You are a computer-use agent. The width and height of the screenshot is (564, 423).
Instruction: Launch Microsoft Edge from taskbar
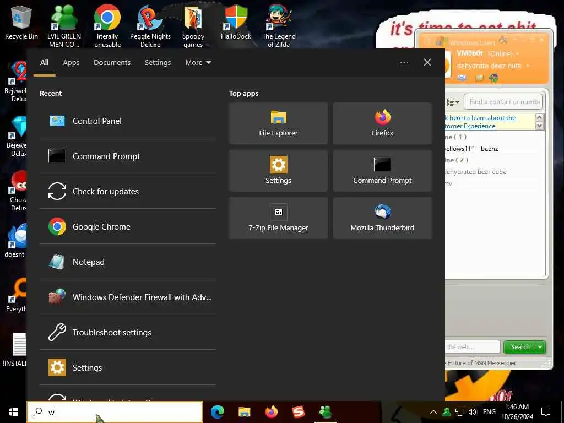point(217,412)
